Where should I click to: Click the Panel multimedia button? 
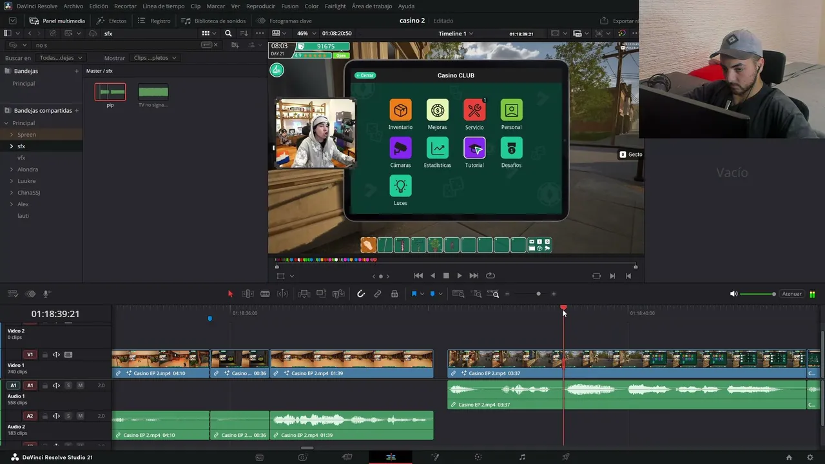57,21
